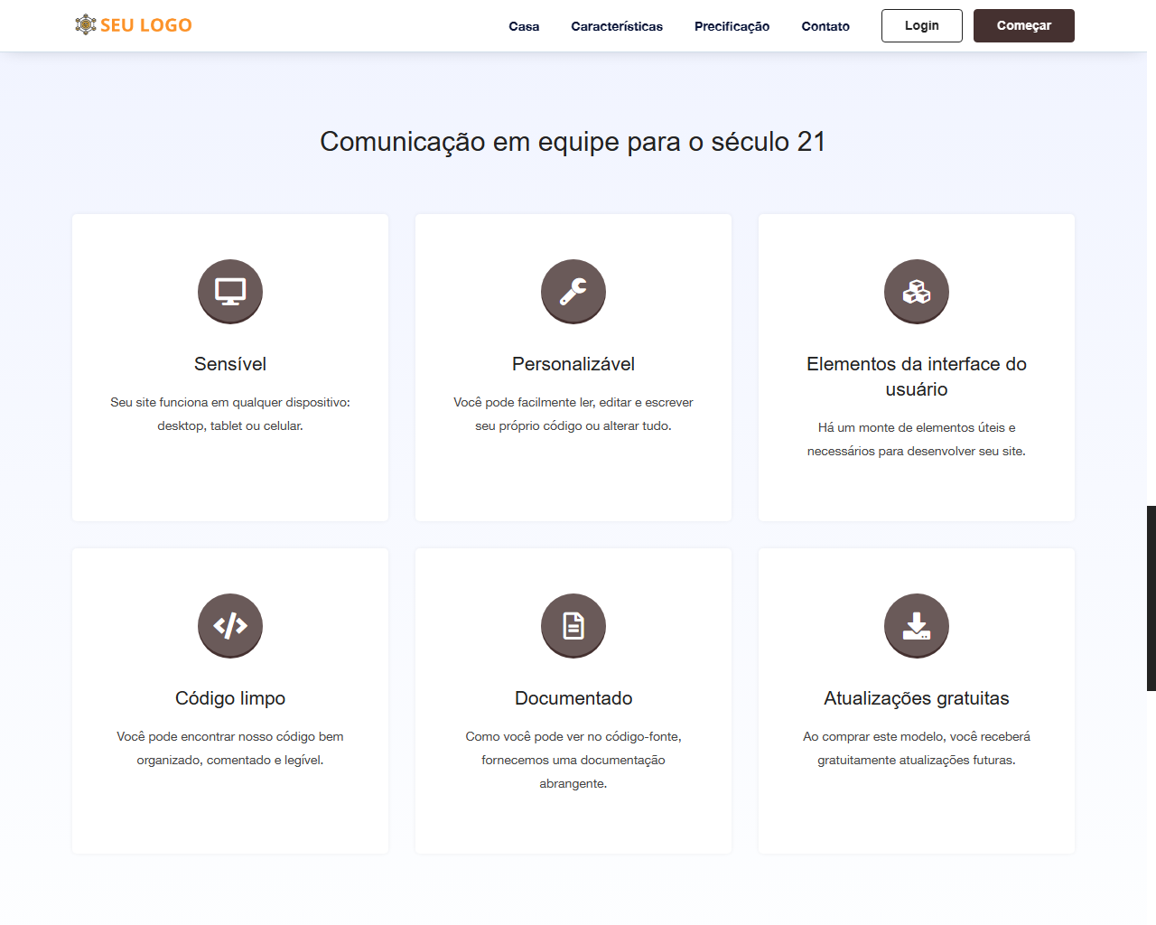Click the Código limpo card heading
1156x925 pixels.
pos(230,698)
